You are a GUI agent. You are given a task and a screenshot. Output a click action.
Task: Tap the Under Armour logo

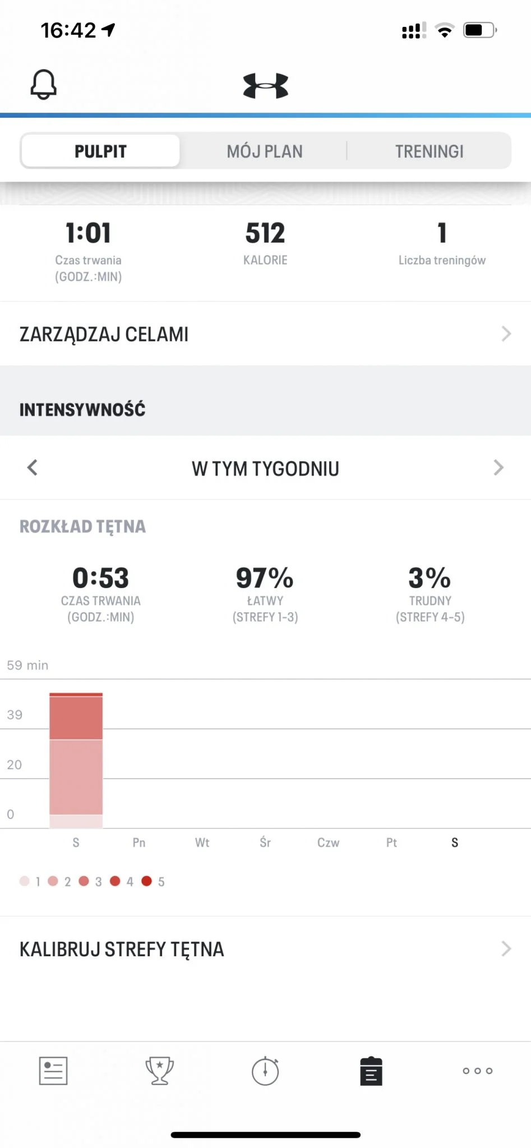point(265,86)
